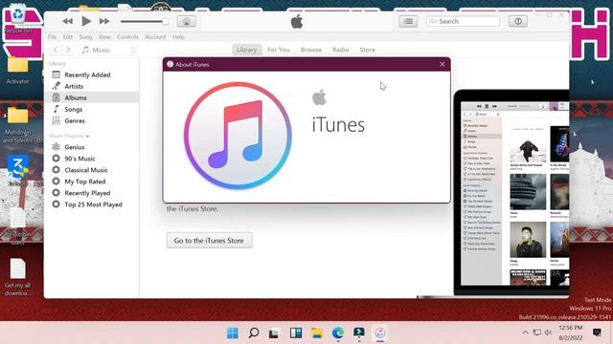
Task: Select Artists in the sidebar
Action: (92, 86)
